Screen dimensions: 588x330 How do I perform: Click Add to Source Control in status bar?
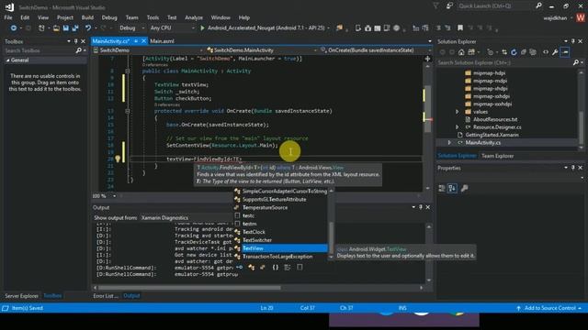pyautogui.click(x=549, y=308)
